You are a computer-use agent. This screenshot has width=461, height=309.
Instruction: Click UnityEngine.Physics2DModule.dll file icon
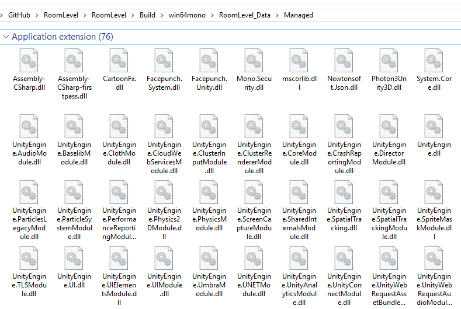point(164,192)
